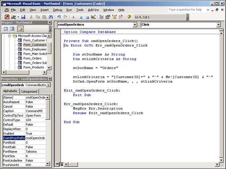Run the Sub with the play icon
Viewport: 226px width, 169px height.
[x=74, y=17]
